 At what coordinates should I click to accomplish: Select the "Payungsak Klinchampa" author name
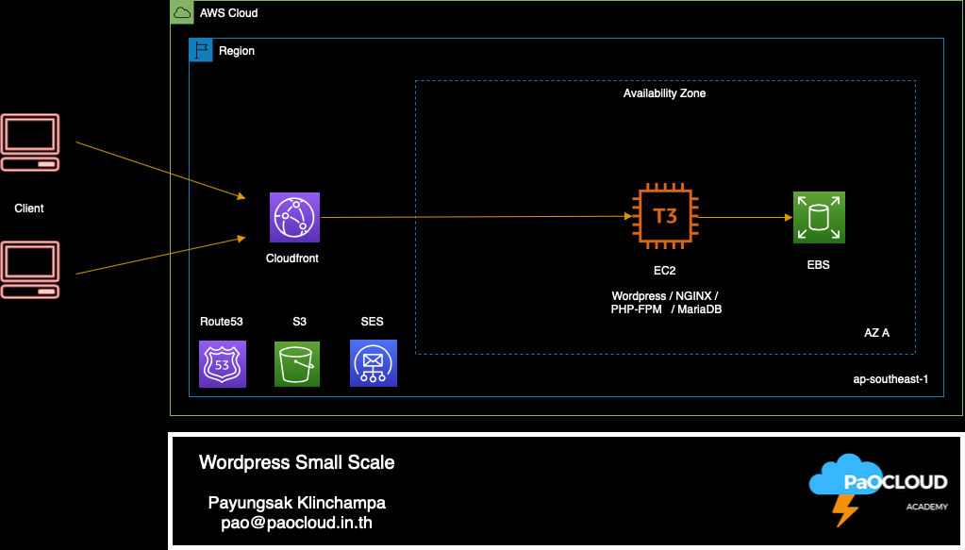click(x=296, y=503)
